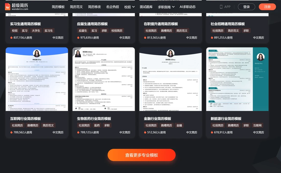Click 校招 tag under 实习生通用简历模板
The image size is (281, 173).
[15, 31]
